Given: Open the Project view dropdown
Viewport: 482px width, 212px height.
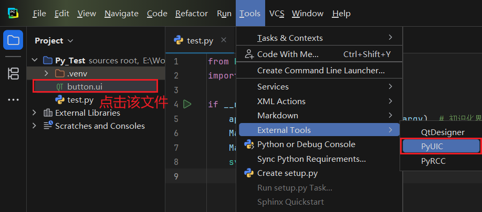Looking at the screenshot, I should pyautogui.click(x=70, y=41).
